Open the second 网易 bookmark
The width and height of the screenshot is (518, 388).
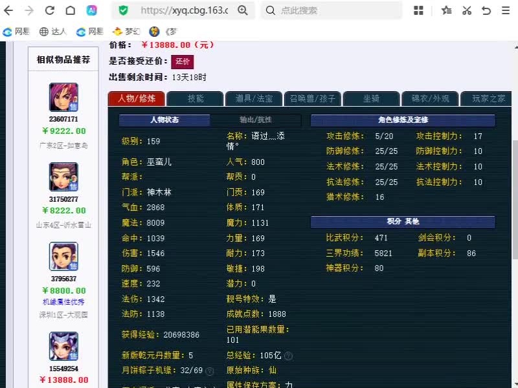(x=90, y=32)
